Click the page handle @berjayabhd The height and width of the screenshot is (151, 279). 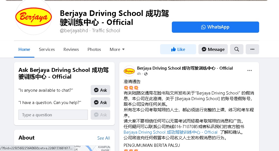(x=74, y=30)
